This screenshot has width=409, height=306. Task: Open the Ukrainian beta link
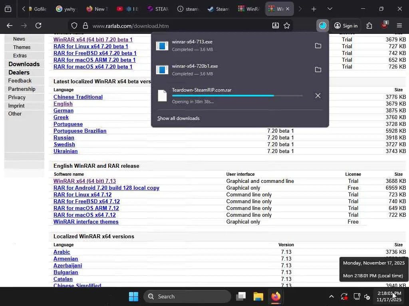66,151
